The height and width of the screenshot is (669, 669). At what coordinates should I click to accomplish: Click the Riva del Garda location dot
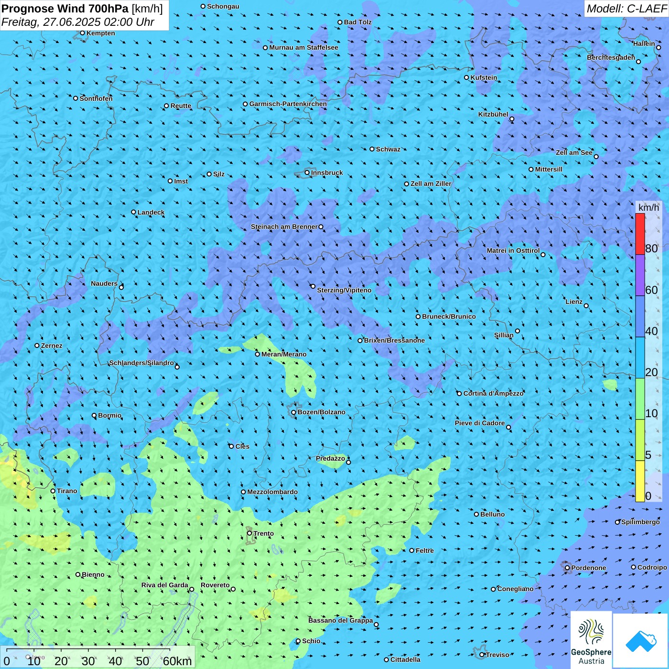click(192, 589)
